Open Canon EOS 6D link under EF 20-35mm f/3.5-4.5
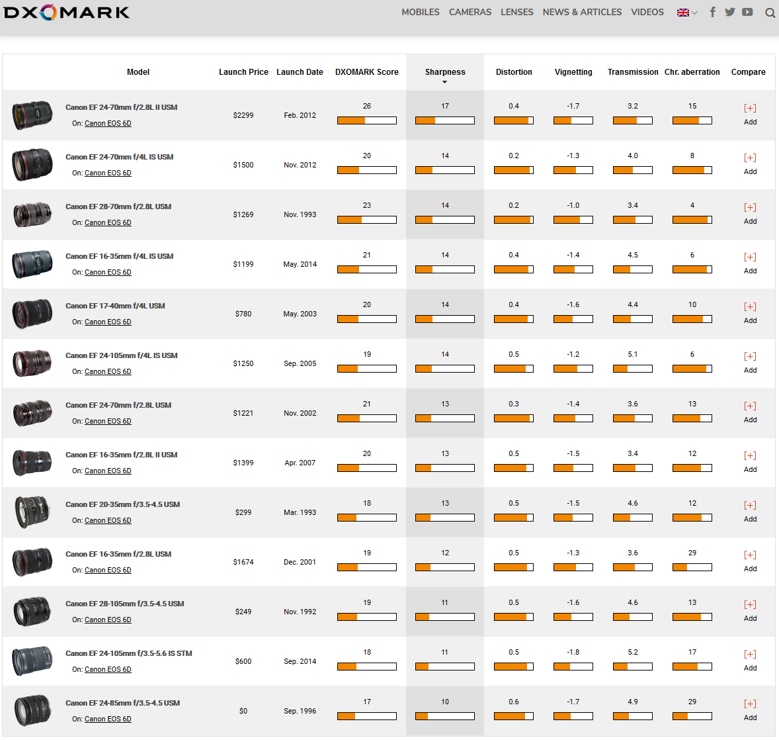The height and width of the screenshot is (740, 779). click(x=108, y=520)
